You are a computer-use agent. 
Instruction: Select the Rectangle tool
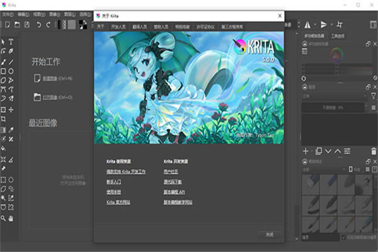coord(3,71)
